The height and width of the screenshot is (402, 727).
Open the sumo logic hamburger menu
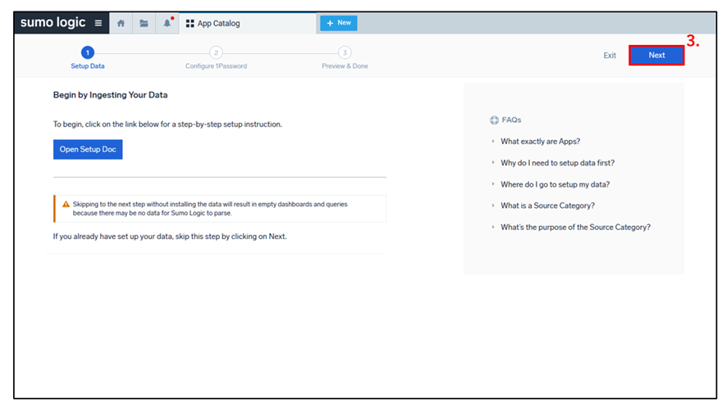click(98, 23)
